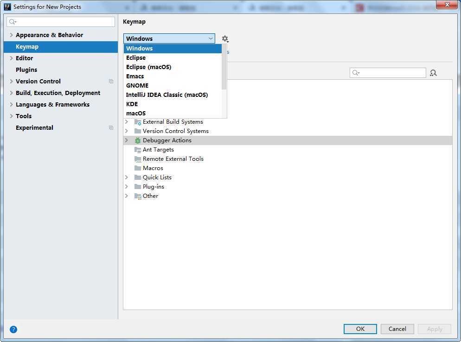This screenshot has height=342, width=461.
Task: Close the Settings dialog window
Action: coord(447,5)
